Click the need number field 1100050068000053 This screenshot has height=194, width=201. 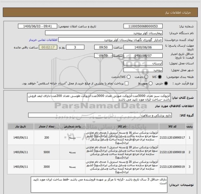click(143, 26)
